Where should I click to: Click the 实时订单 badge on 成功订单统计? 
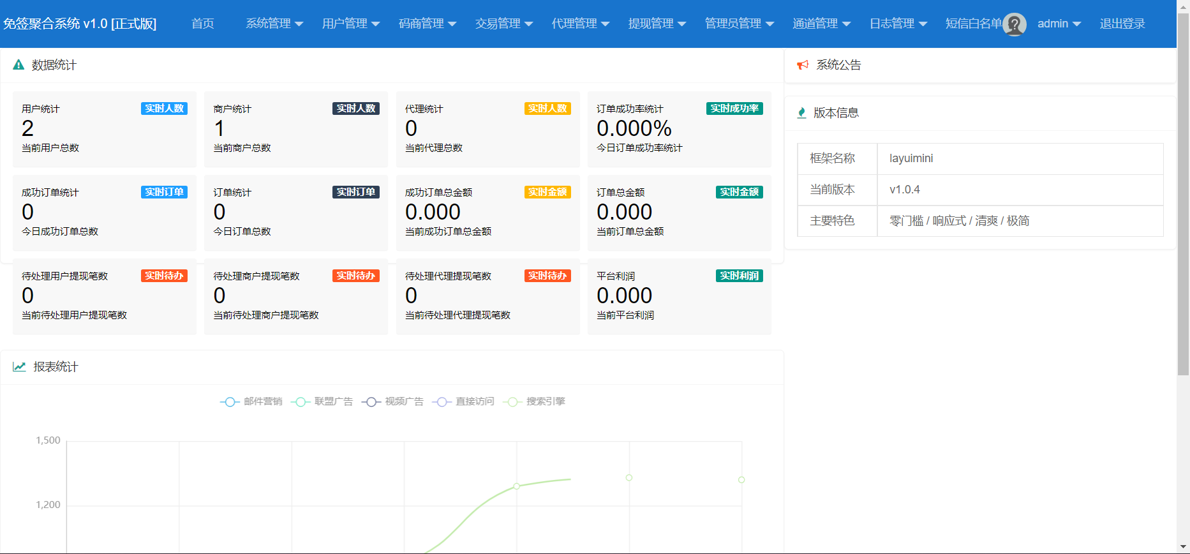164,192
